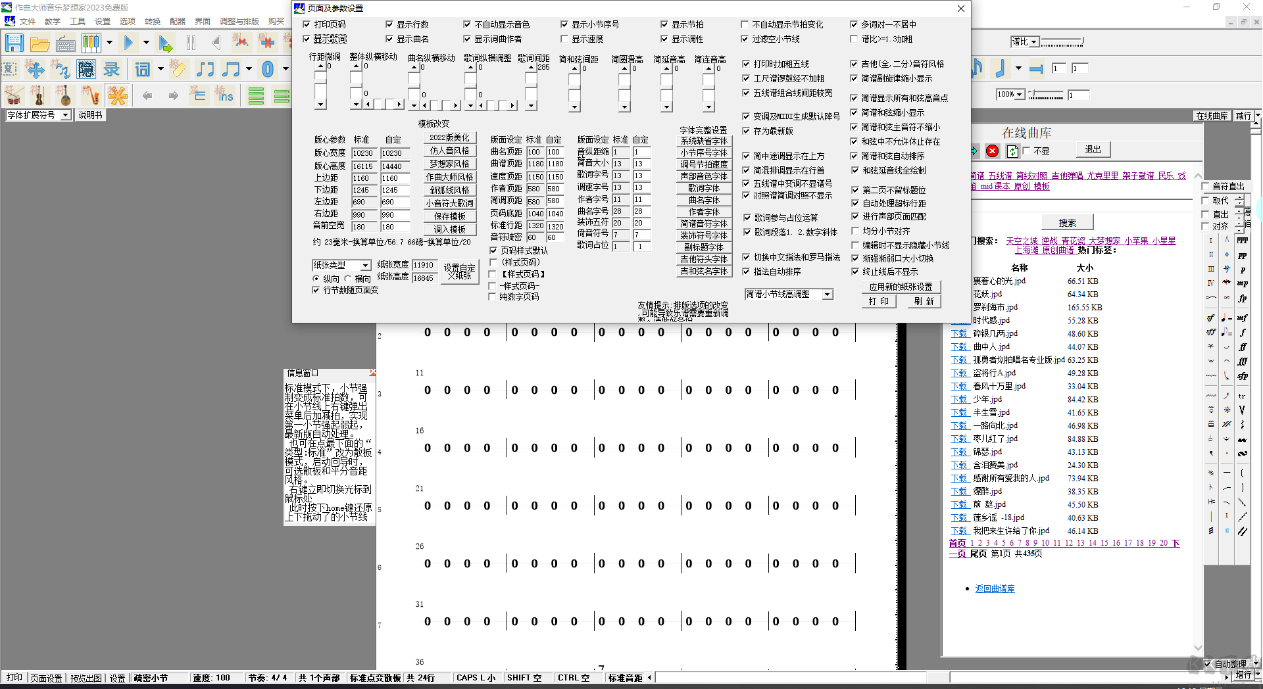Click the pause bars icon
This screenshot has height=689, width=1263.
[x=191, y=43]
